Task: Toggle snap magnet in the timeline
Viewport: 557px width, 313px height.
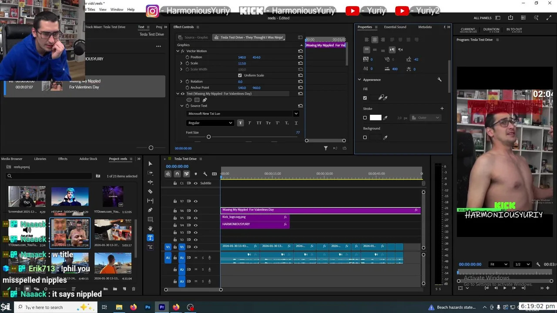Action: coord(177,174)
